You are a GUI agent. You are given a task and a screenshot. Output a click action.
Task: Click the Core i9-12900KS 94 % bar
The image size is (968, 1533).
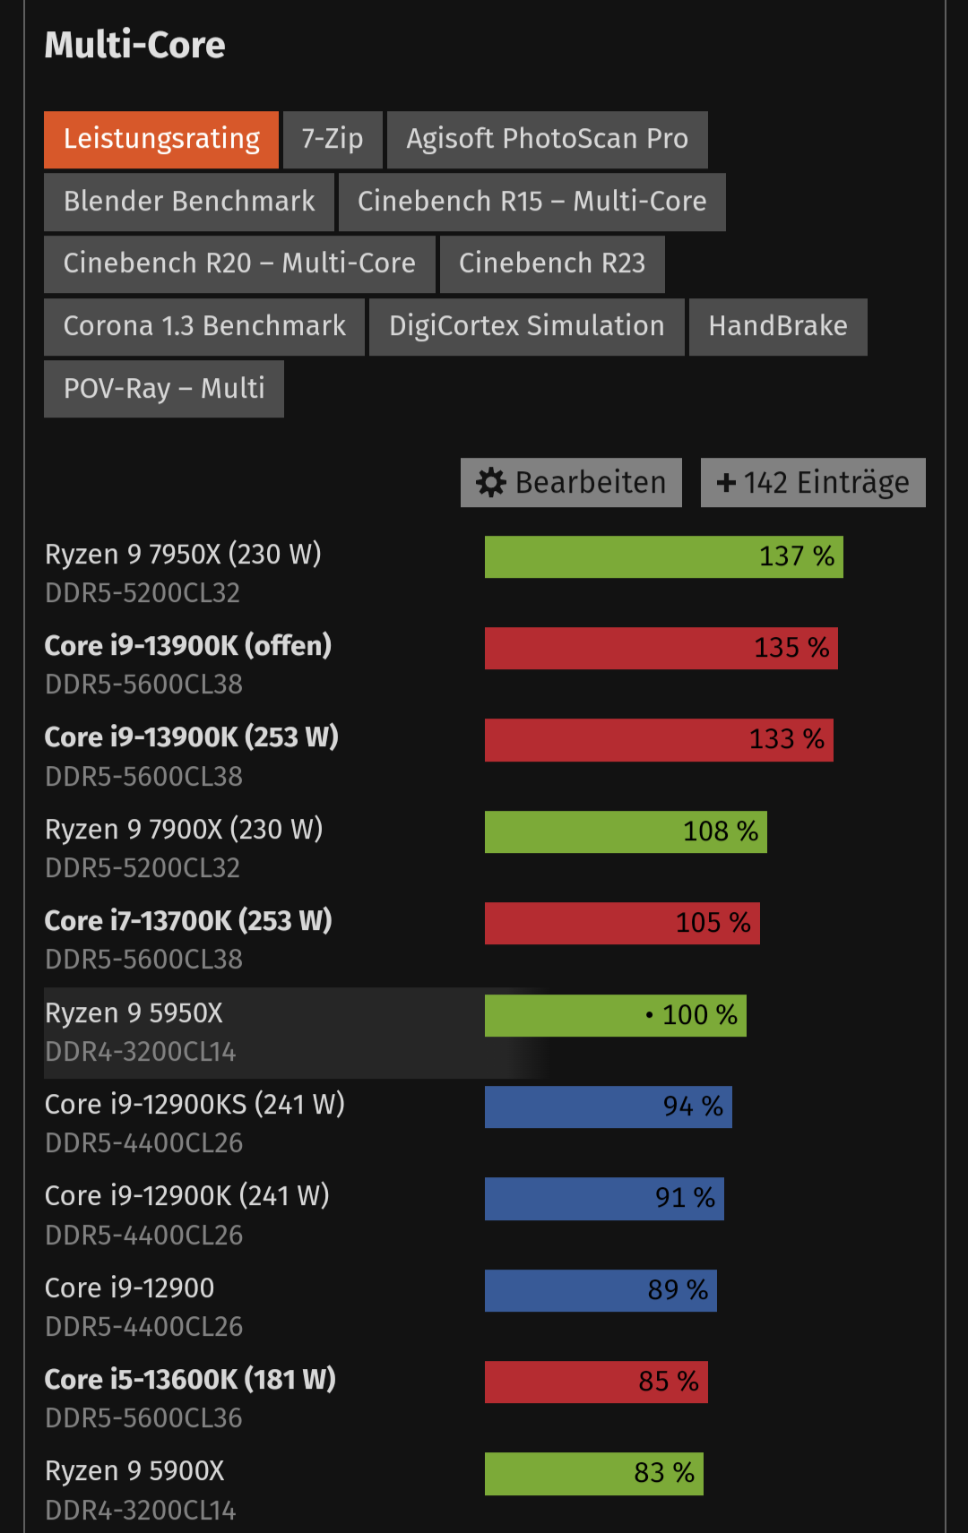coord(608,1107)
